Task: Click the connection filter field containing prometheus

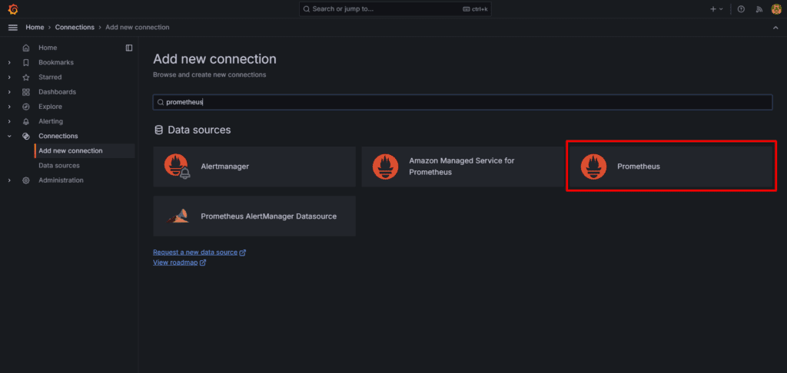Action: pos(463,102)
